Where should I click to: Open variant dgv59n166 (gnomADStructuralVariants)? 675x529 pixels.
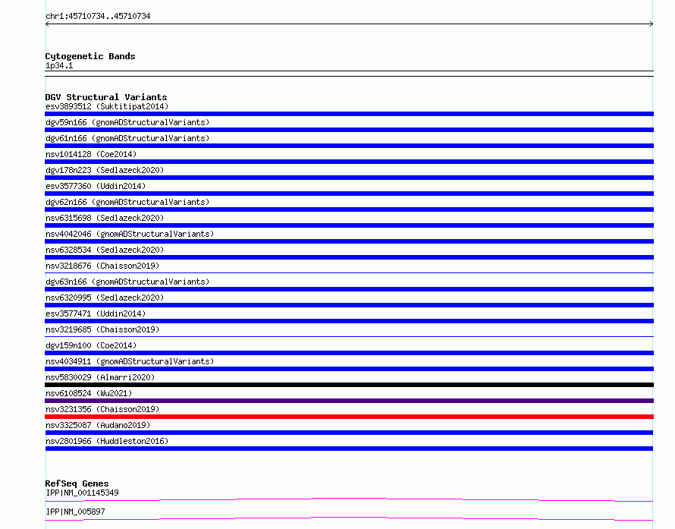pyautogui.click(x=127, y=122)
